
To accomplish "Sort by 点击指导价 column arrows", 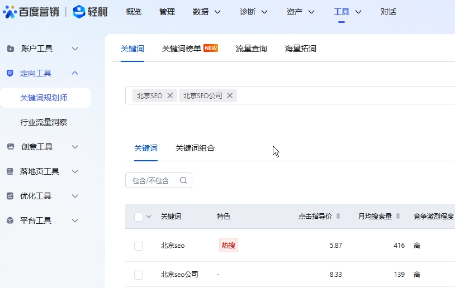I will point(338,217).
